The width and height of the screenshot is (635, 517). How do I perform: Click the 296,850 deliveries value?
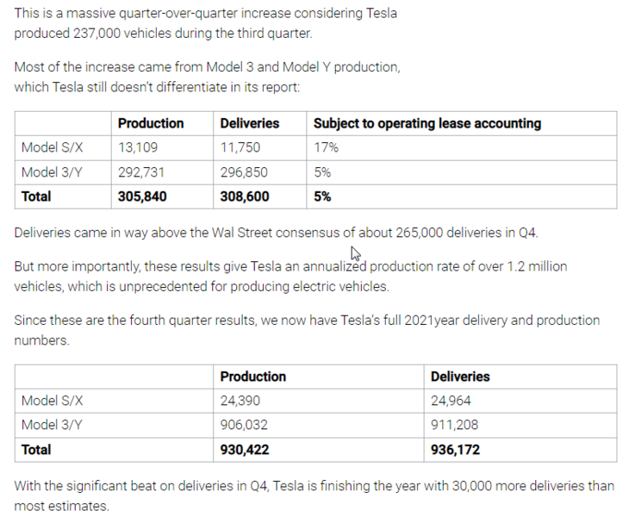(244, 172)
